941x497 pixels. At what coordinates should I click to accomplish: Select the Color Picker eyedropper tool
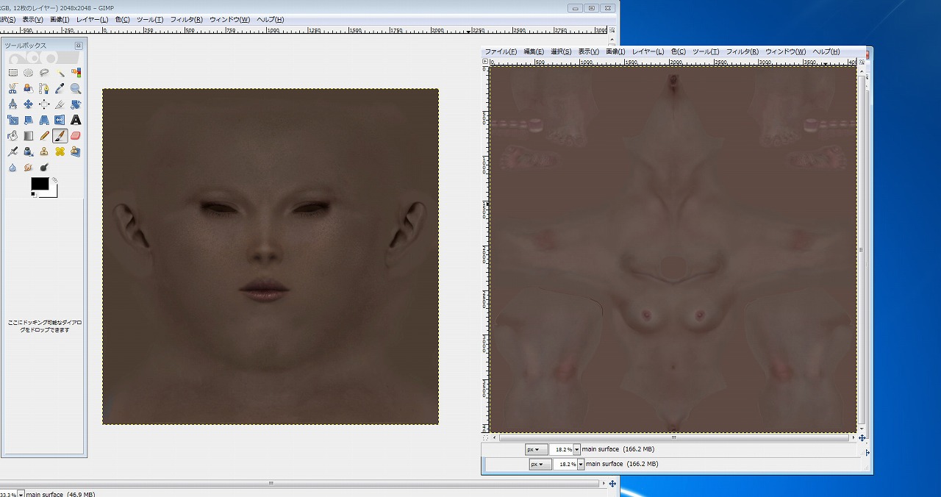pos(60,88)
